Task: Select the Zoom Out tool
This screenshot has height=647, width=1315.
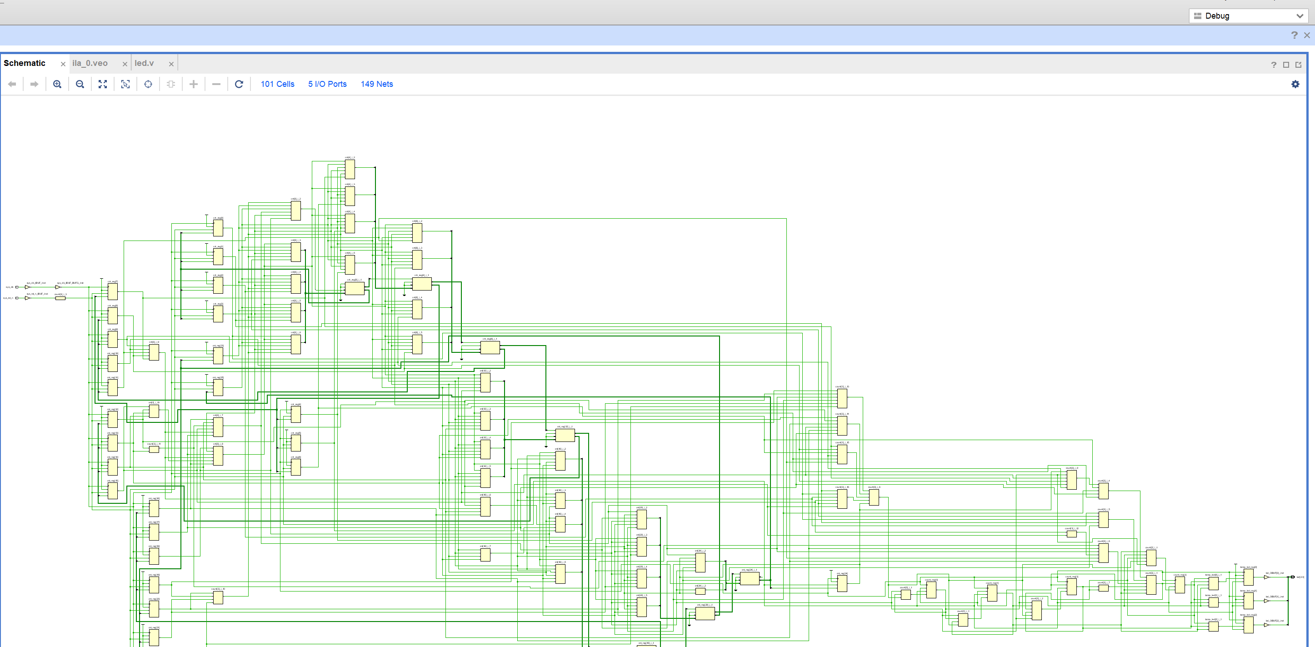Action: pos(80,84)
